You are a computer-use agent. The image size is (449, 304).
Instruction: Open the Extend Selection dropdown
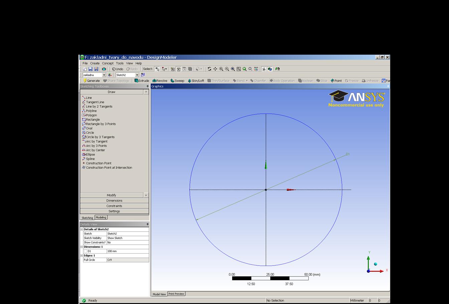pyautogui.click(x=199, y=69)
